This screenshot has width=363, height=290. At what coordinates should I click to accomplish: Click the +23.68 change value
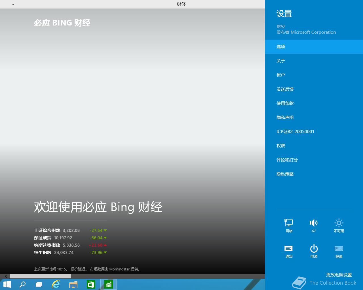tap(96, 245)
